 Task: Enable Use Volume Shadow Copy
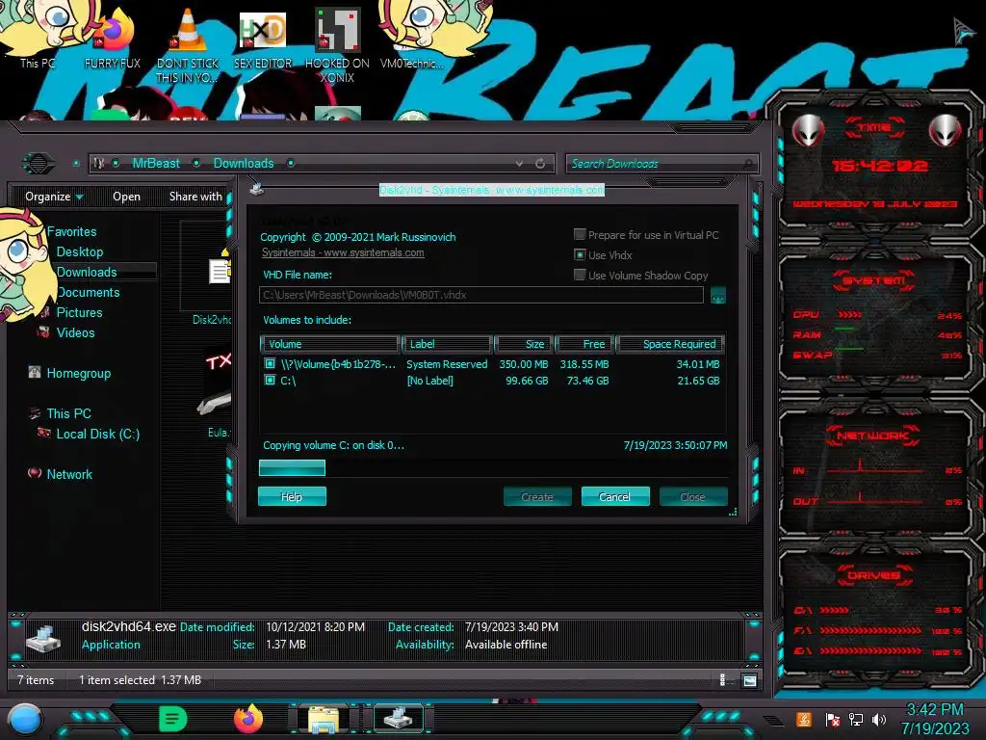(x=580, y=275)
